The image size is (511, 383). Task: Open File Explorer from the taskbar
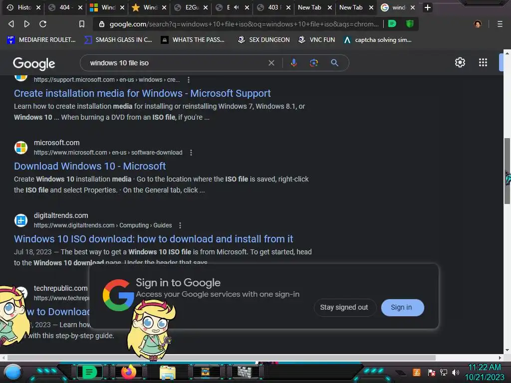click(168, 373)
